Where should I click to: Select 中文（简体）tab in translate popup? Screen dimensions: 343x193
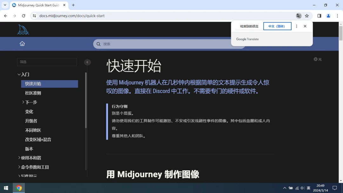[x=277, y=26]
